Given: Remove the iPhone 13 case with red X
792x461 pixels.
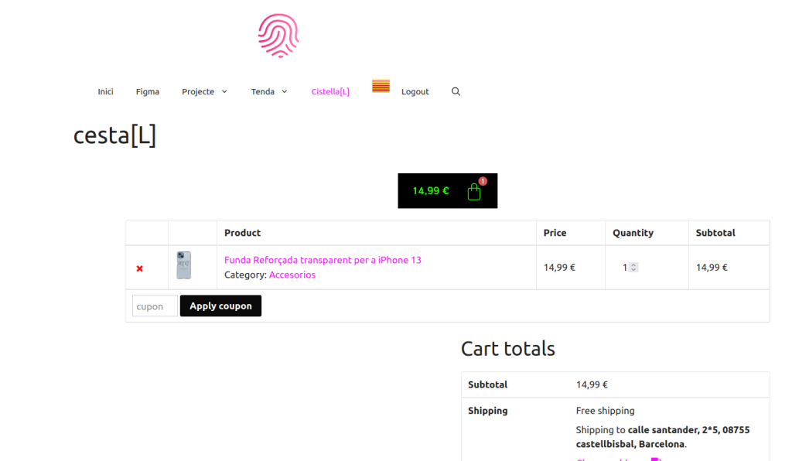Looking at the screenshot, I should tap(140, 268).
